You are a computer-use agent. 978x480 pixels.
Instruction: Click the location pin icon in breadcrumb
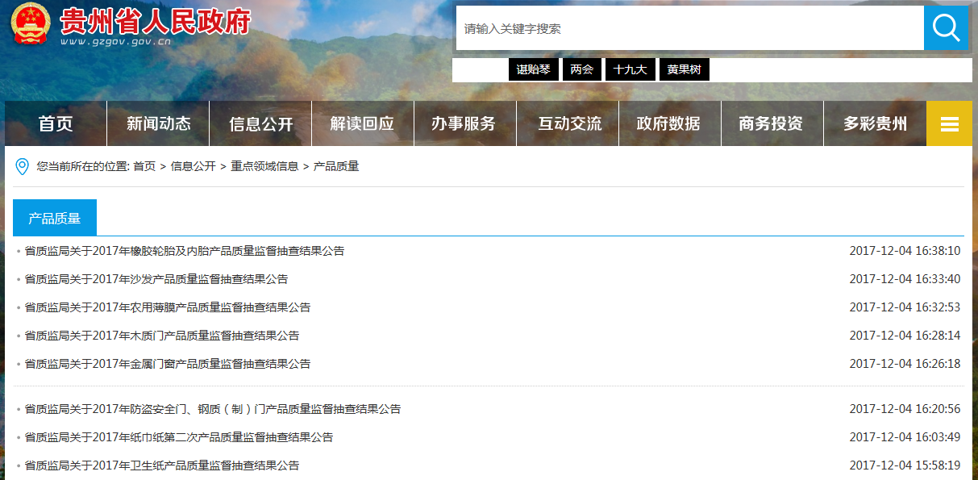coord(22,166)
